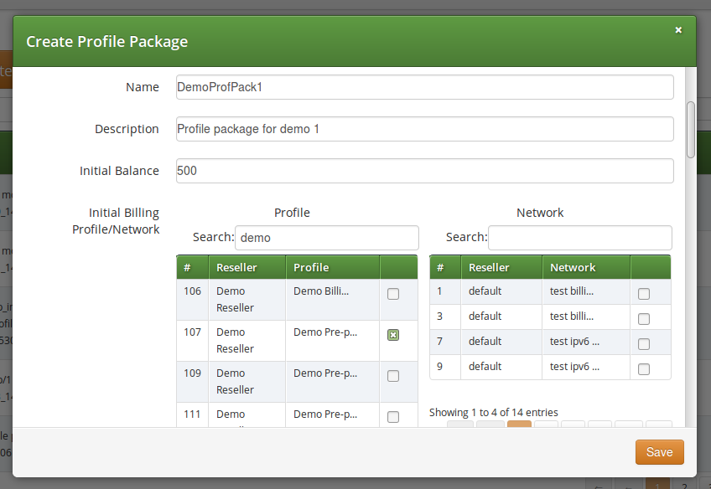Click the Description text field
This screenshot has height=489, width=711.
(423, 129)
